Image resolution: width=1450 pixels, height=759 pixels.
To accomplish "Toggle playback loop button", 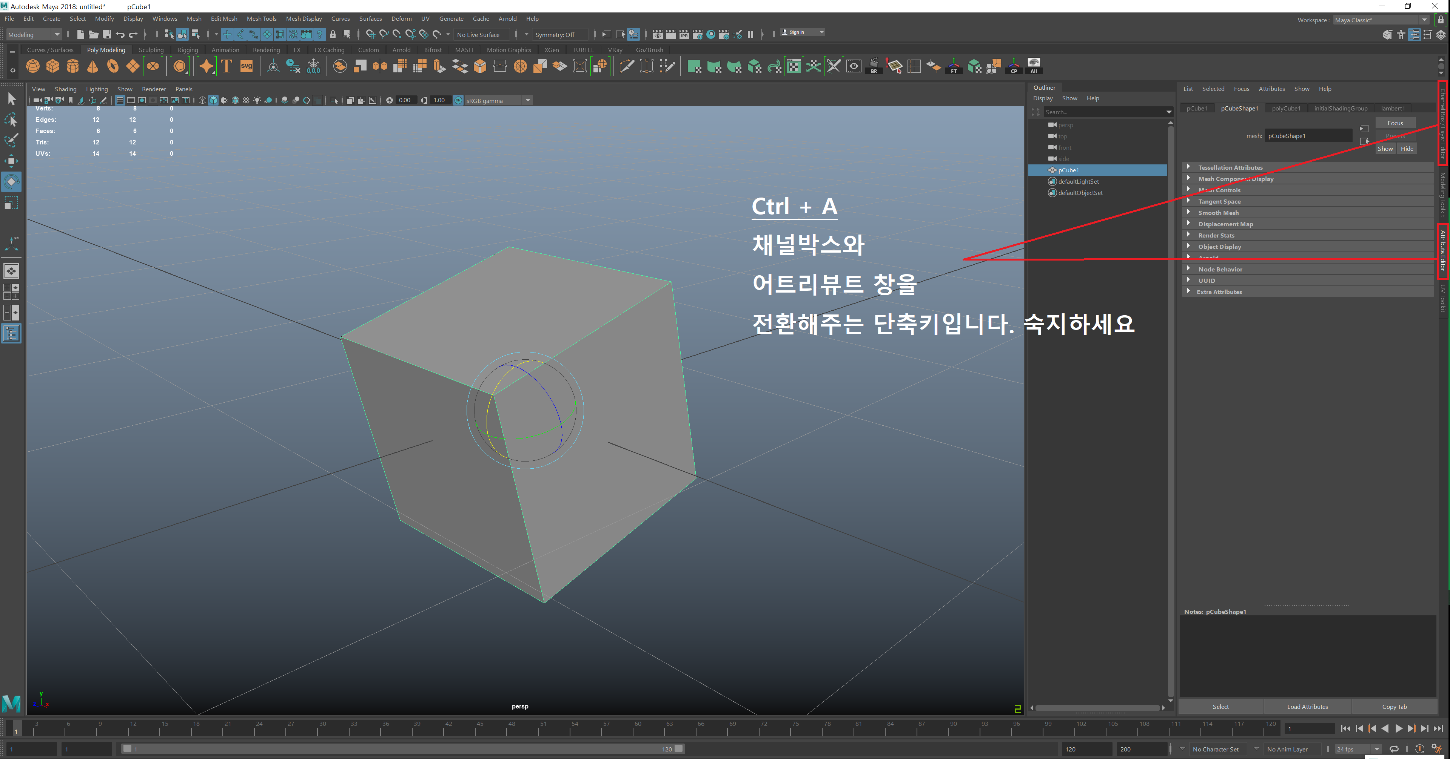I will (x=1394, y=748).
